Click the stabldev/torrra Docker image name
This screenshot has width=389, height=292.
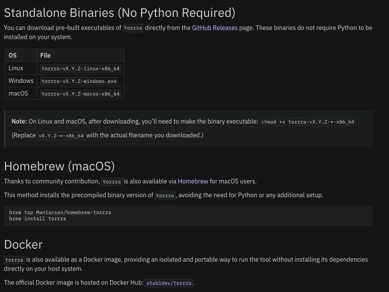[x=169, y=283]
